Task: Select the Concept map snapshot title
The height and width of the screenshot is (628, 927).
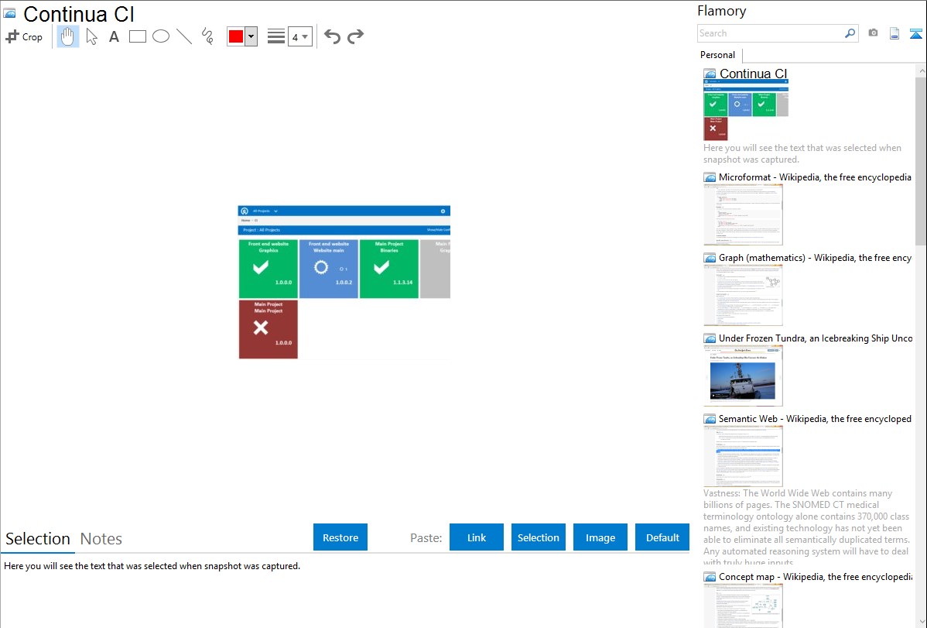Action: coord(816,576)
